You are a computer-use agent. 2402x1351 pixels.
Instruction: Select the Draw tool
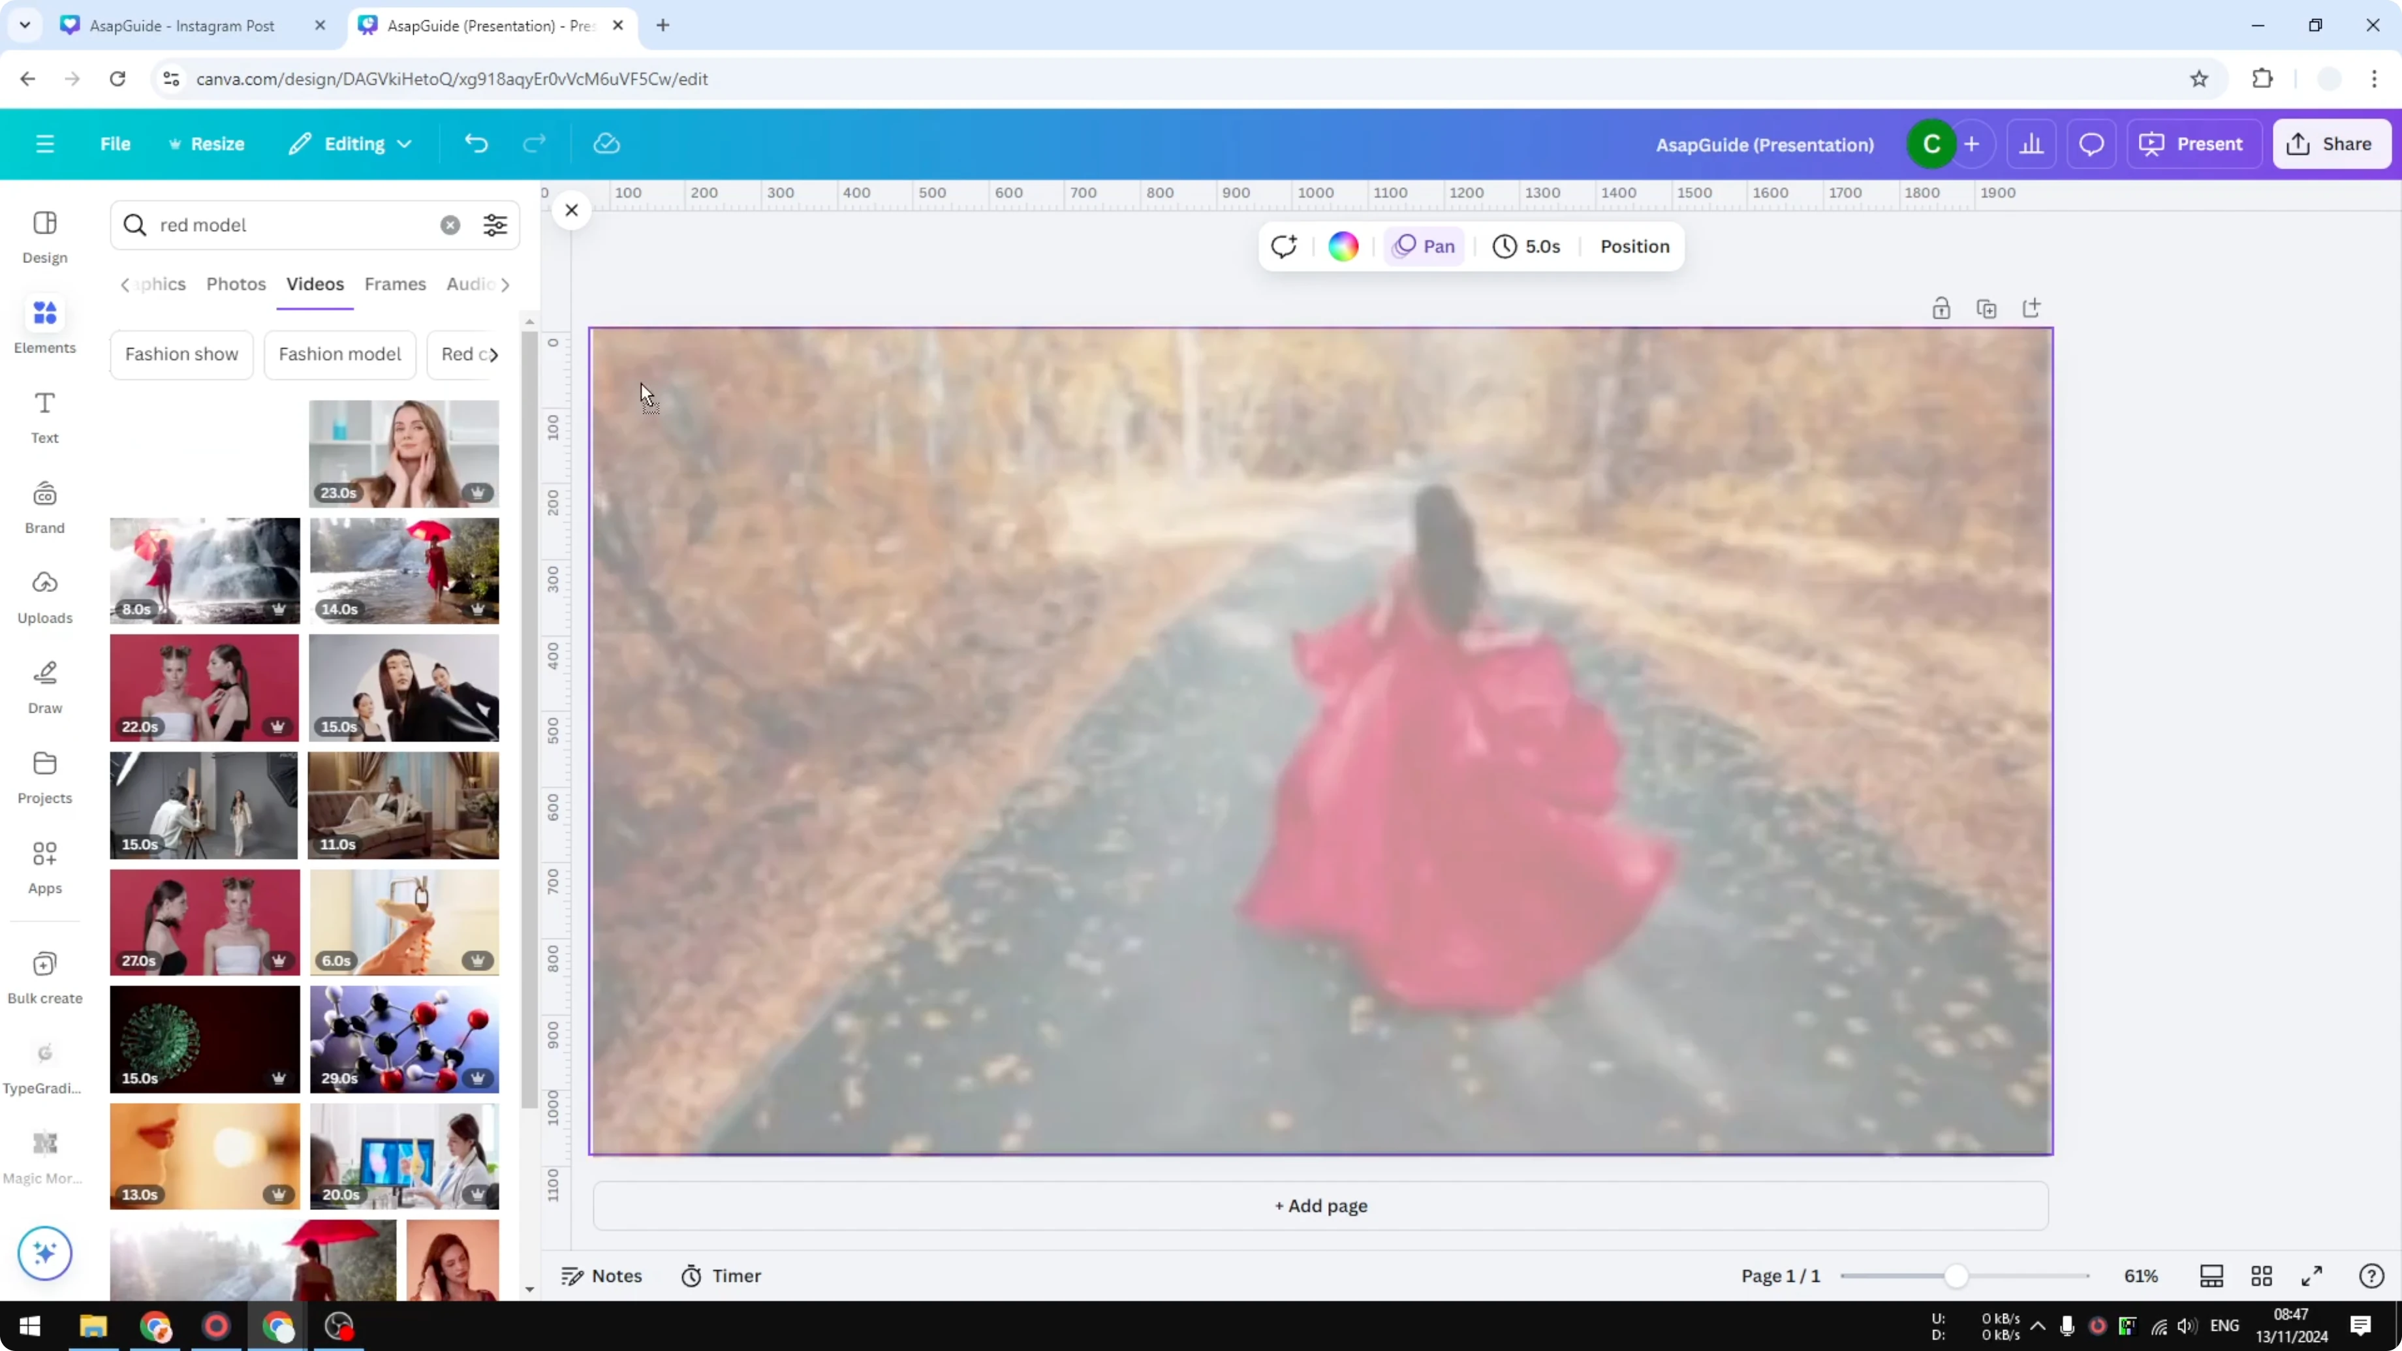click(x=44, y=687)
